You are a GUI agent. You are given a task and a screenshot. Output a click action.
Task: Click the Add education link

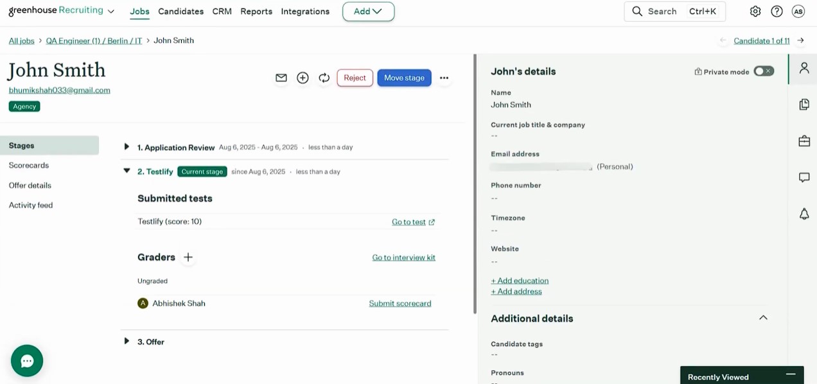[520, 281]
